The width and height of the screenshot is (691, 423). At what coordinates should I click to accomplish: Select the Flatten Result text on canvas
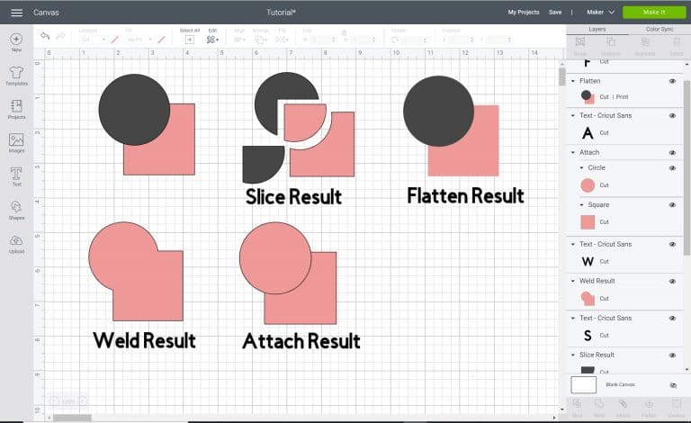[465, 196]
